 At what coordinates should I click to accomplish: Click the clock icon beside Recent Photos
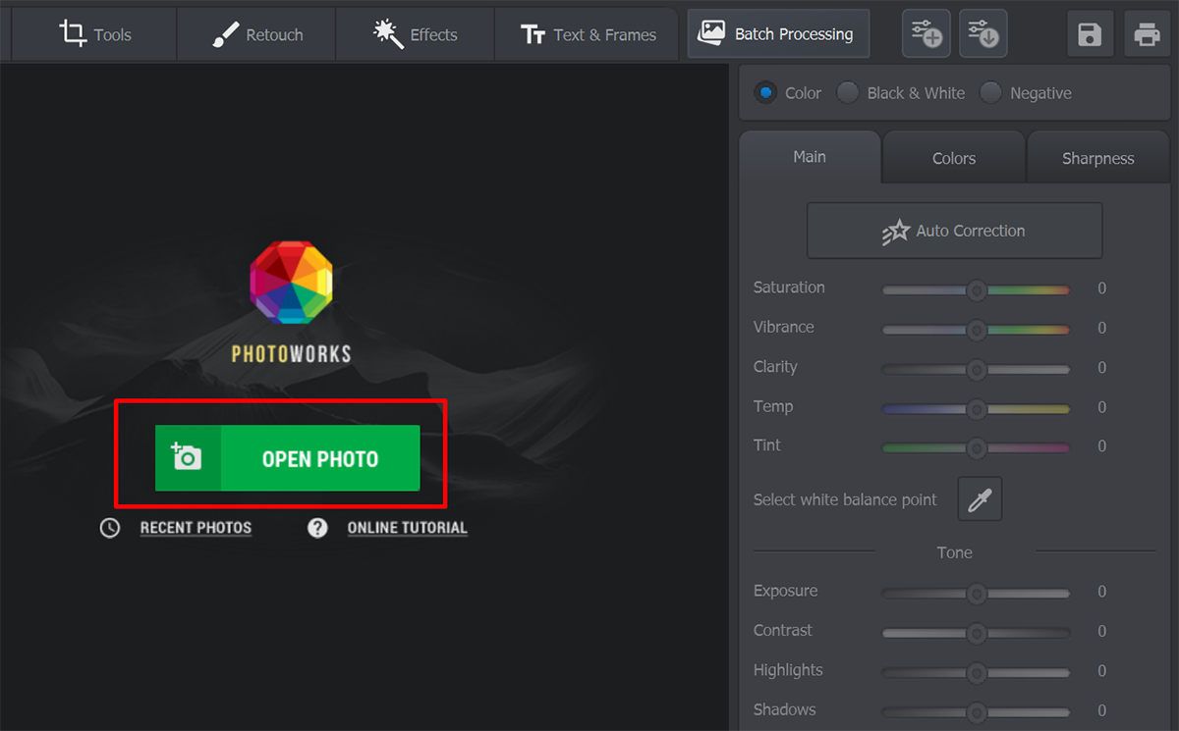[110, 528]
